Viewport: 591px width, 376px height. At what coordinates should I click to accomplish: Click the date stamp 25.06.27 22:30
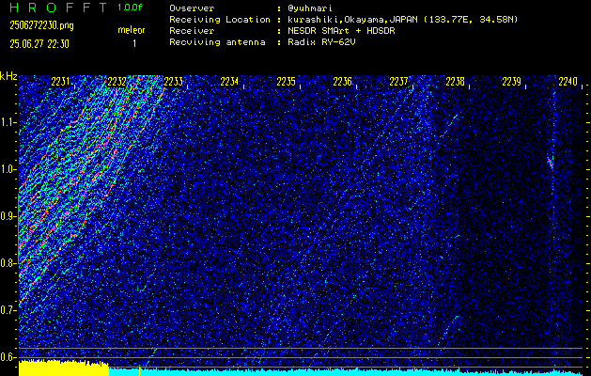click(x=39, y=44)
